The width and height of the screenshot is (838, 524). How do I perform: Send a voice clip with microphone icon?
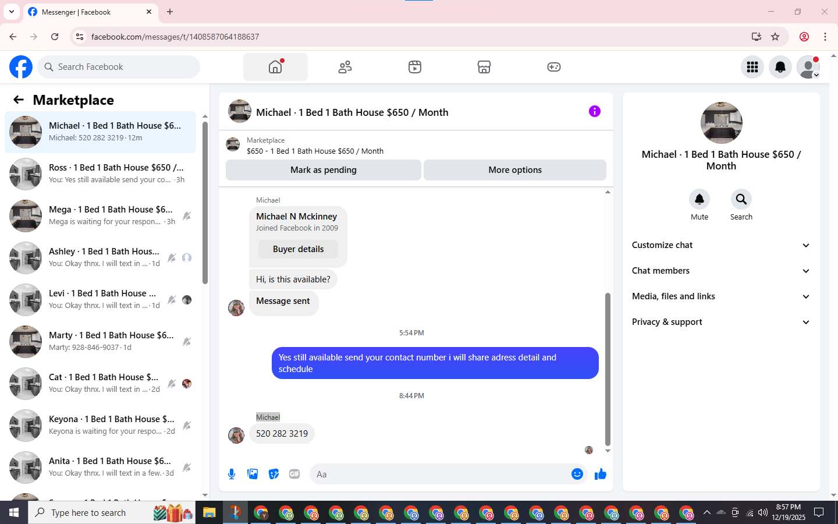pyautogui.click(x=232, y=474)
